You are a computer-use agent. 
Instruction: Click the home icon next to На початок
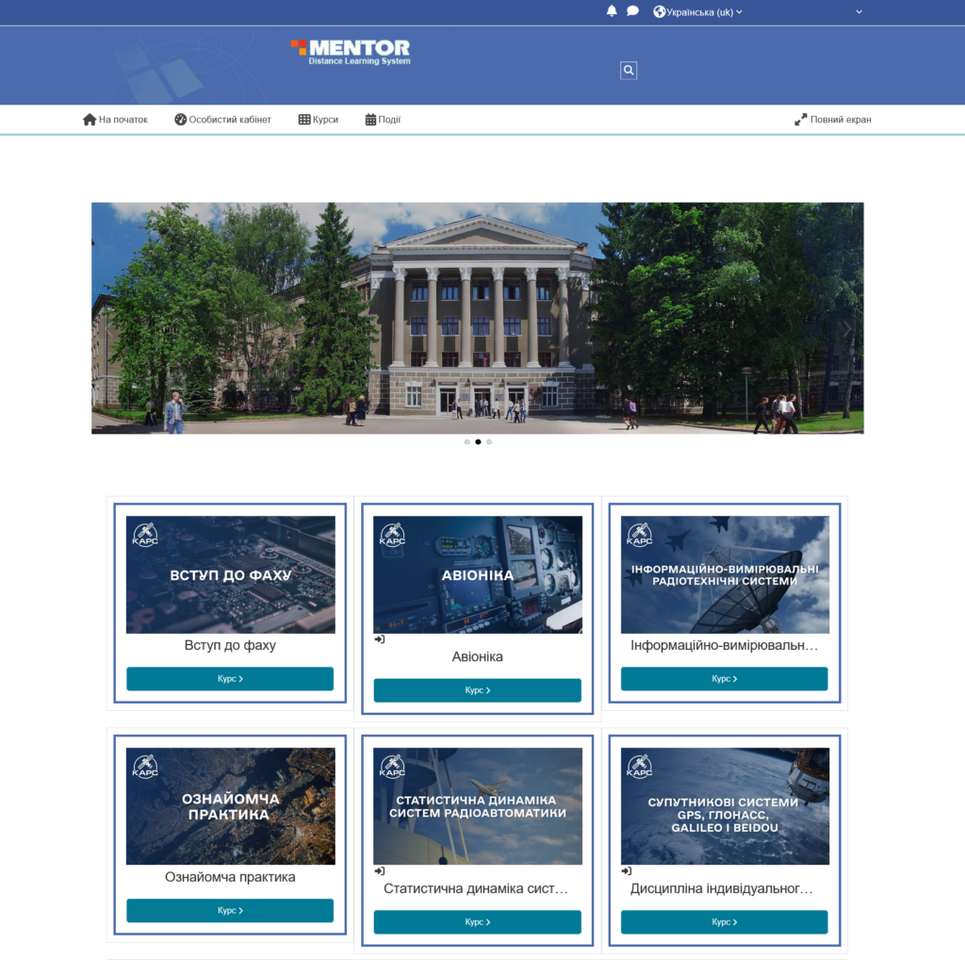click(90, 120)
